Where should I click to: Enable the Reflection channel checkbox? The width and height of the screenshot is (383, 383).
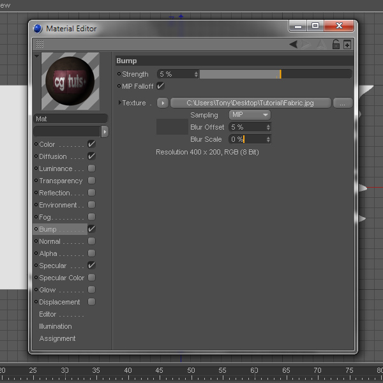[x=91, y=193]
